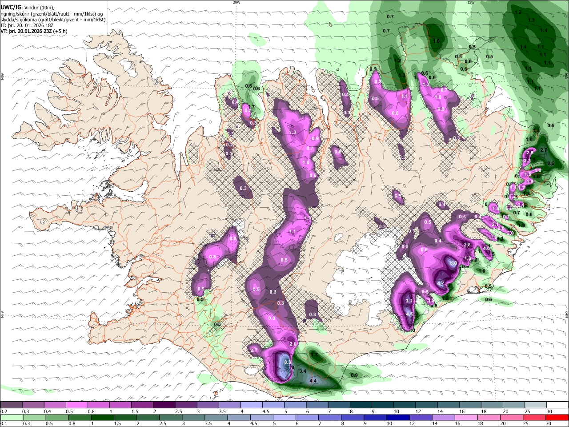
Task: Click the pale grey swatch labeled 25, upper scale
Action: (x=536, y=405)
